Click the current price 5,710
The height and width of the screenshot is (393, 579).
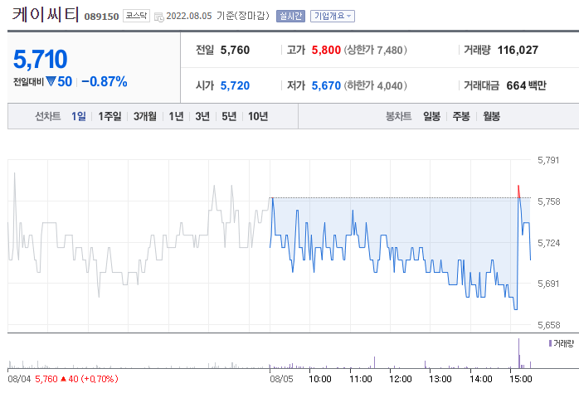coord(41,59)
